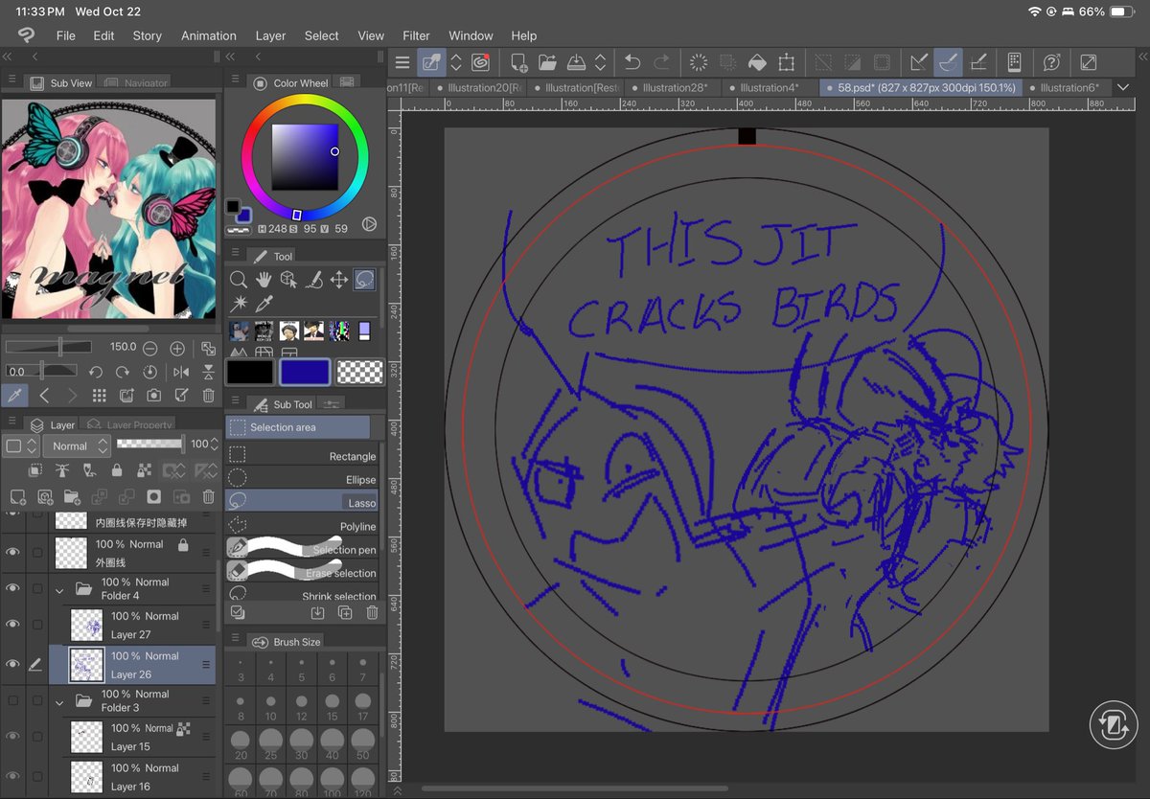
Task: Click the delete layer trash icon
Action: pyautogui.click(x=208, y=496)
